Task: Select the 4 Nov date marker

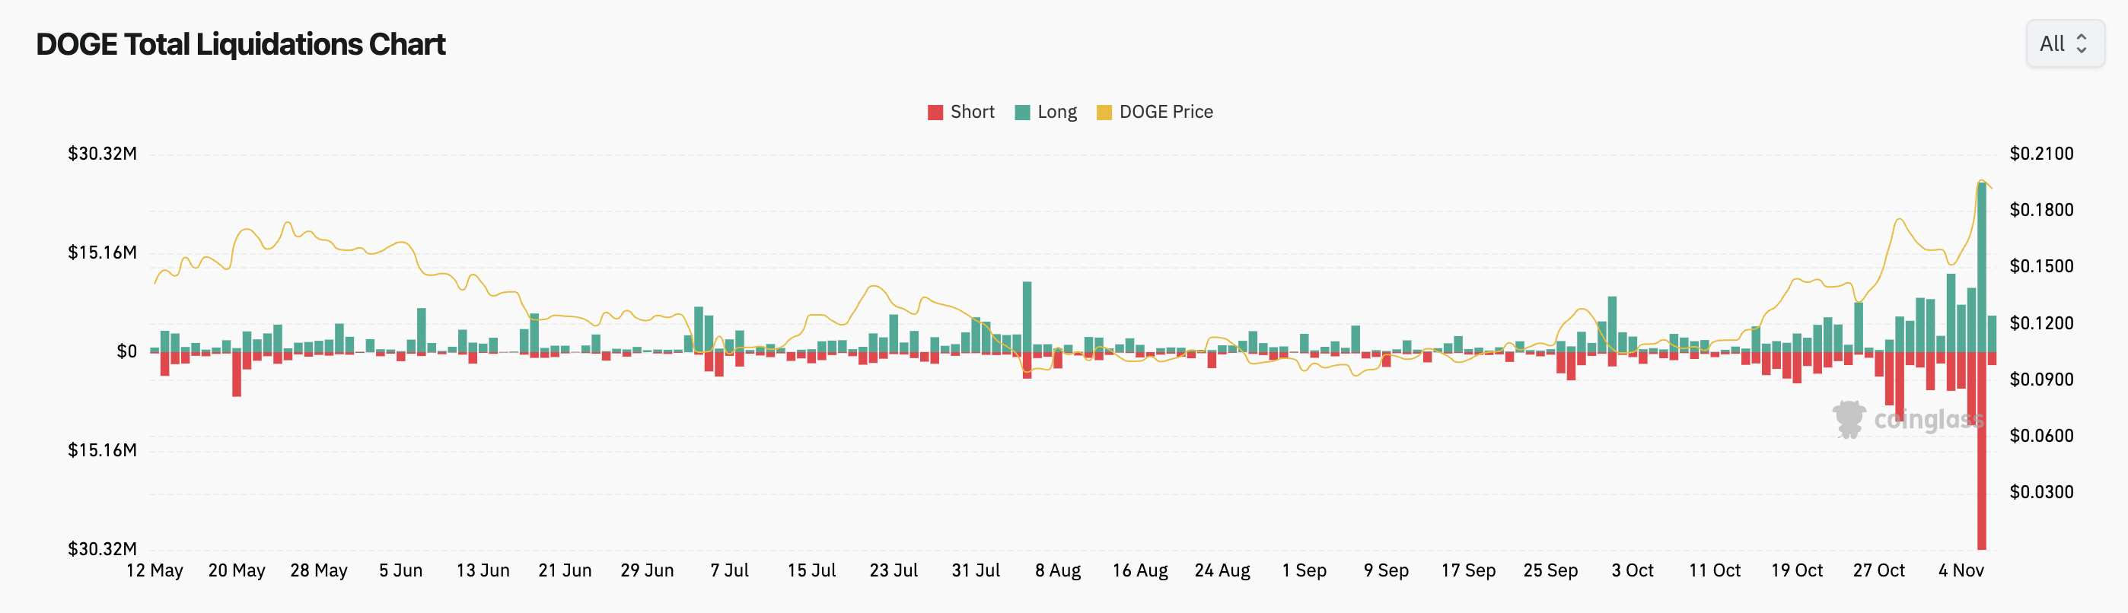Action: [1961, 571]
